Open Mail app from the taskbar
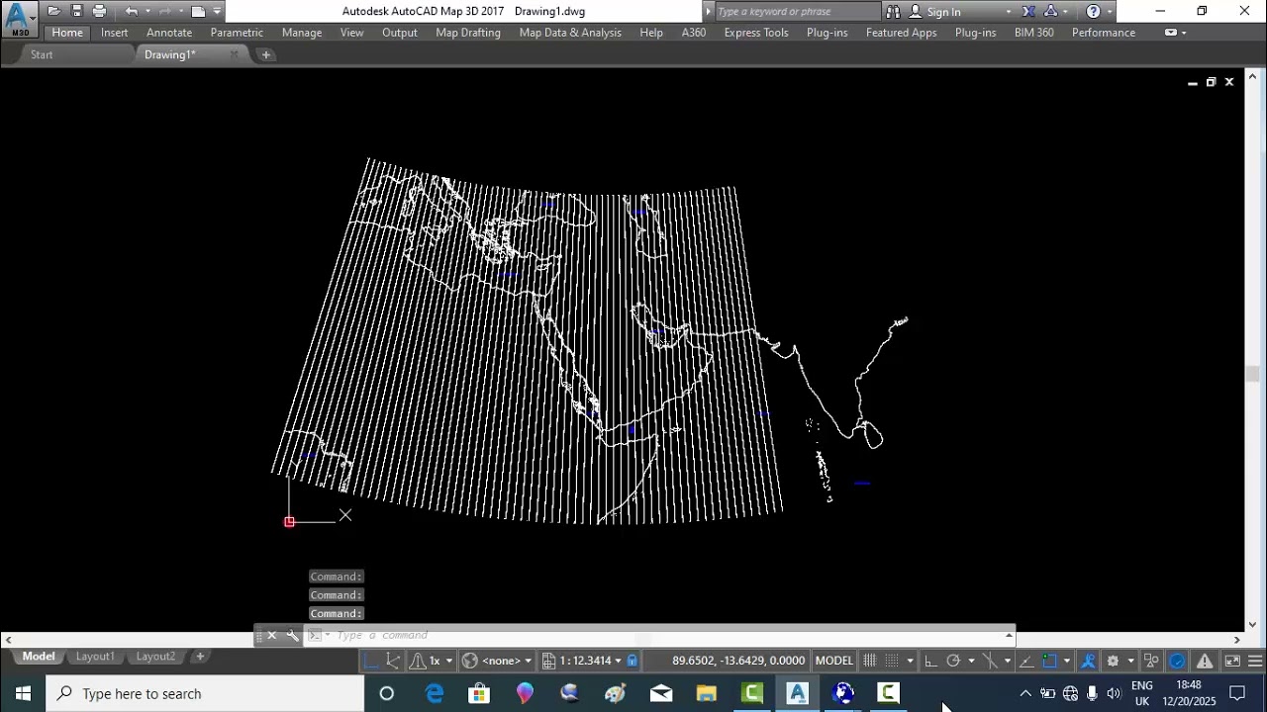1267x712 pixels. pyautogui.click(x=661, y=693)
